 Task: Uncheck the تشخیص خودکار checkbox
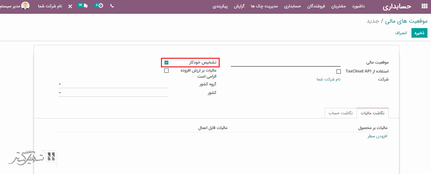tap(166, 63)
